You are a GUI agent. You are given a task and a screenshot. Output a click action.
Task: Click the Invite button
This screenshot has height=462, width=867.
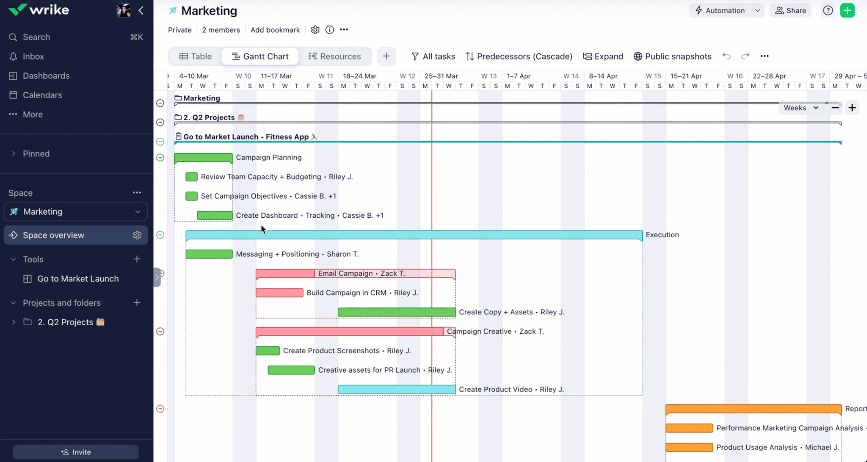pos(76,452)
